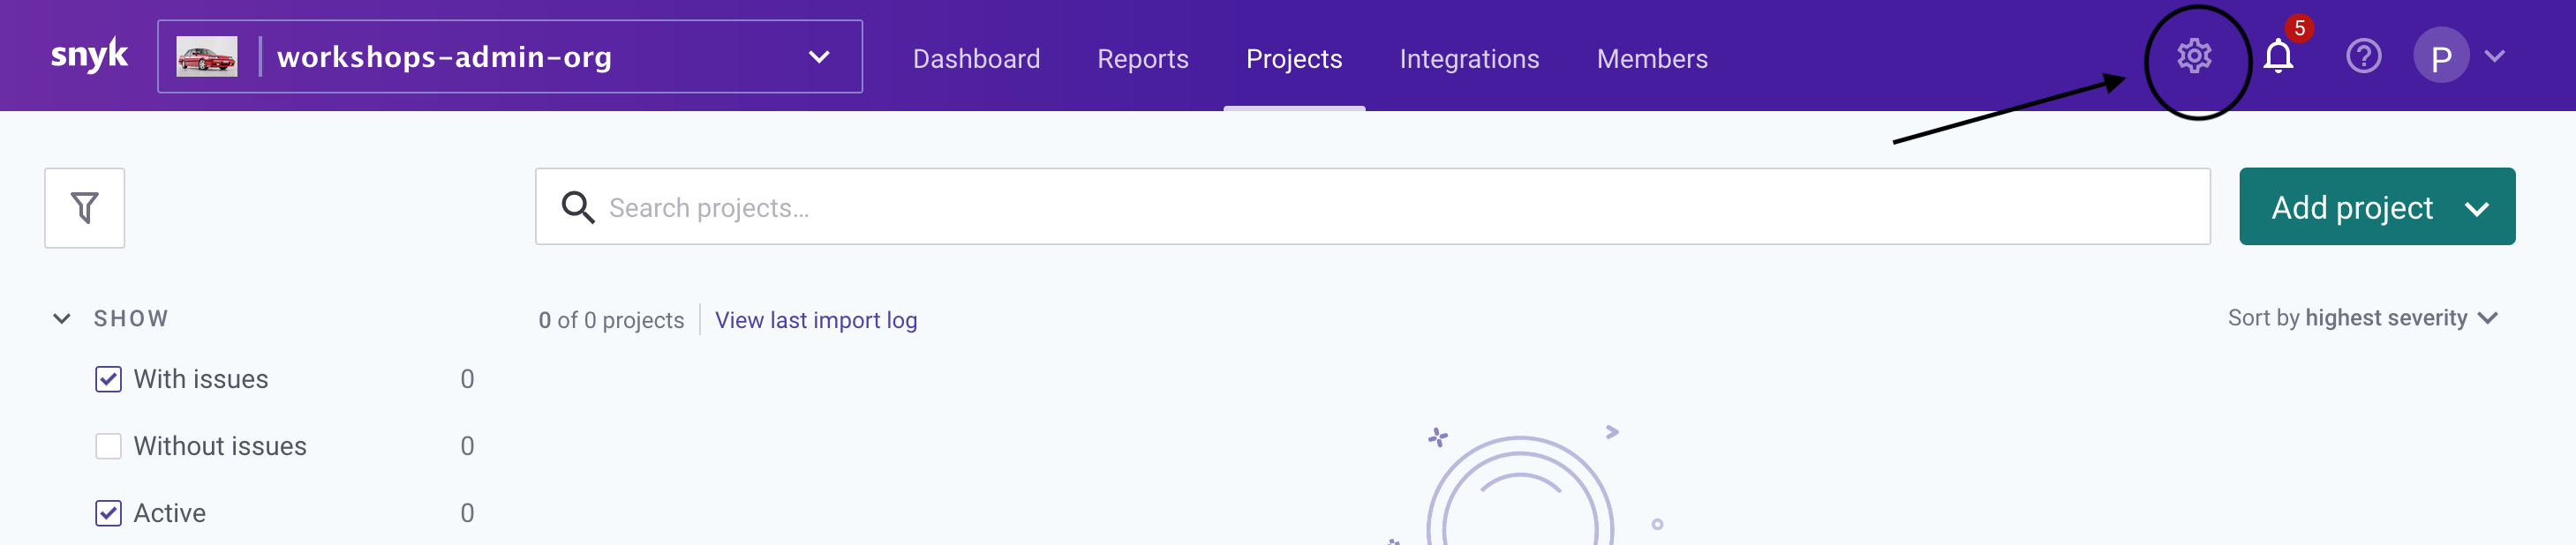This screenshot has height=545, width=2576.
Task: Focus the Search projects input field
Action: coord(1373,206)
